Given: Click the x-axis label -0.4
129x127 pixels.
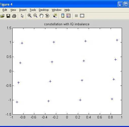Looking at the screenshot, I should (44, 117).
